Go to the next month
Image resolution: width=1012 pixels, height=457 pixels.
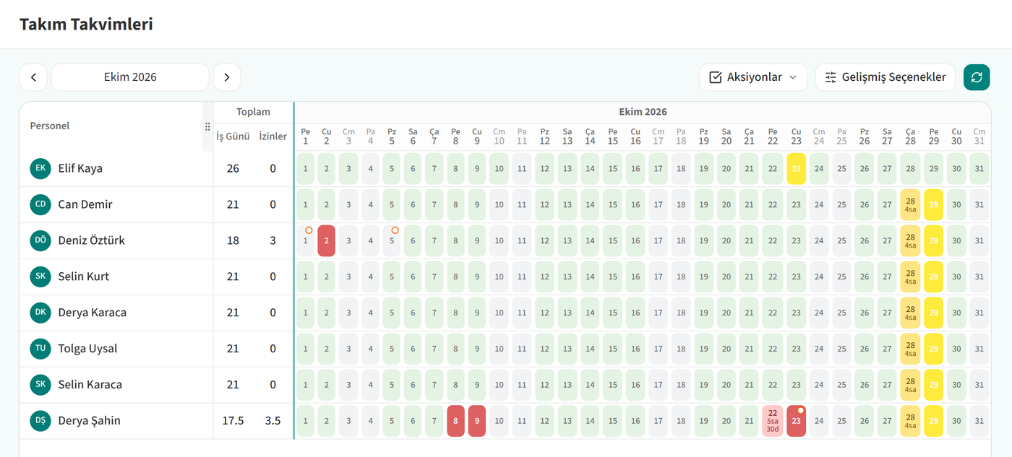click(x=227, y=77)
